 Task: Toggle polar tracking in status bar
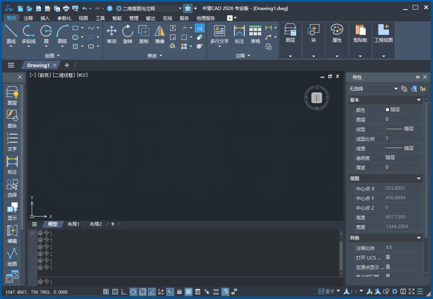click(133, 291)
